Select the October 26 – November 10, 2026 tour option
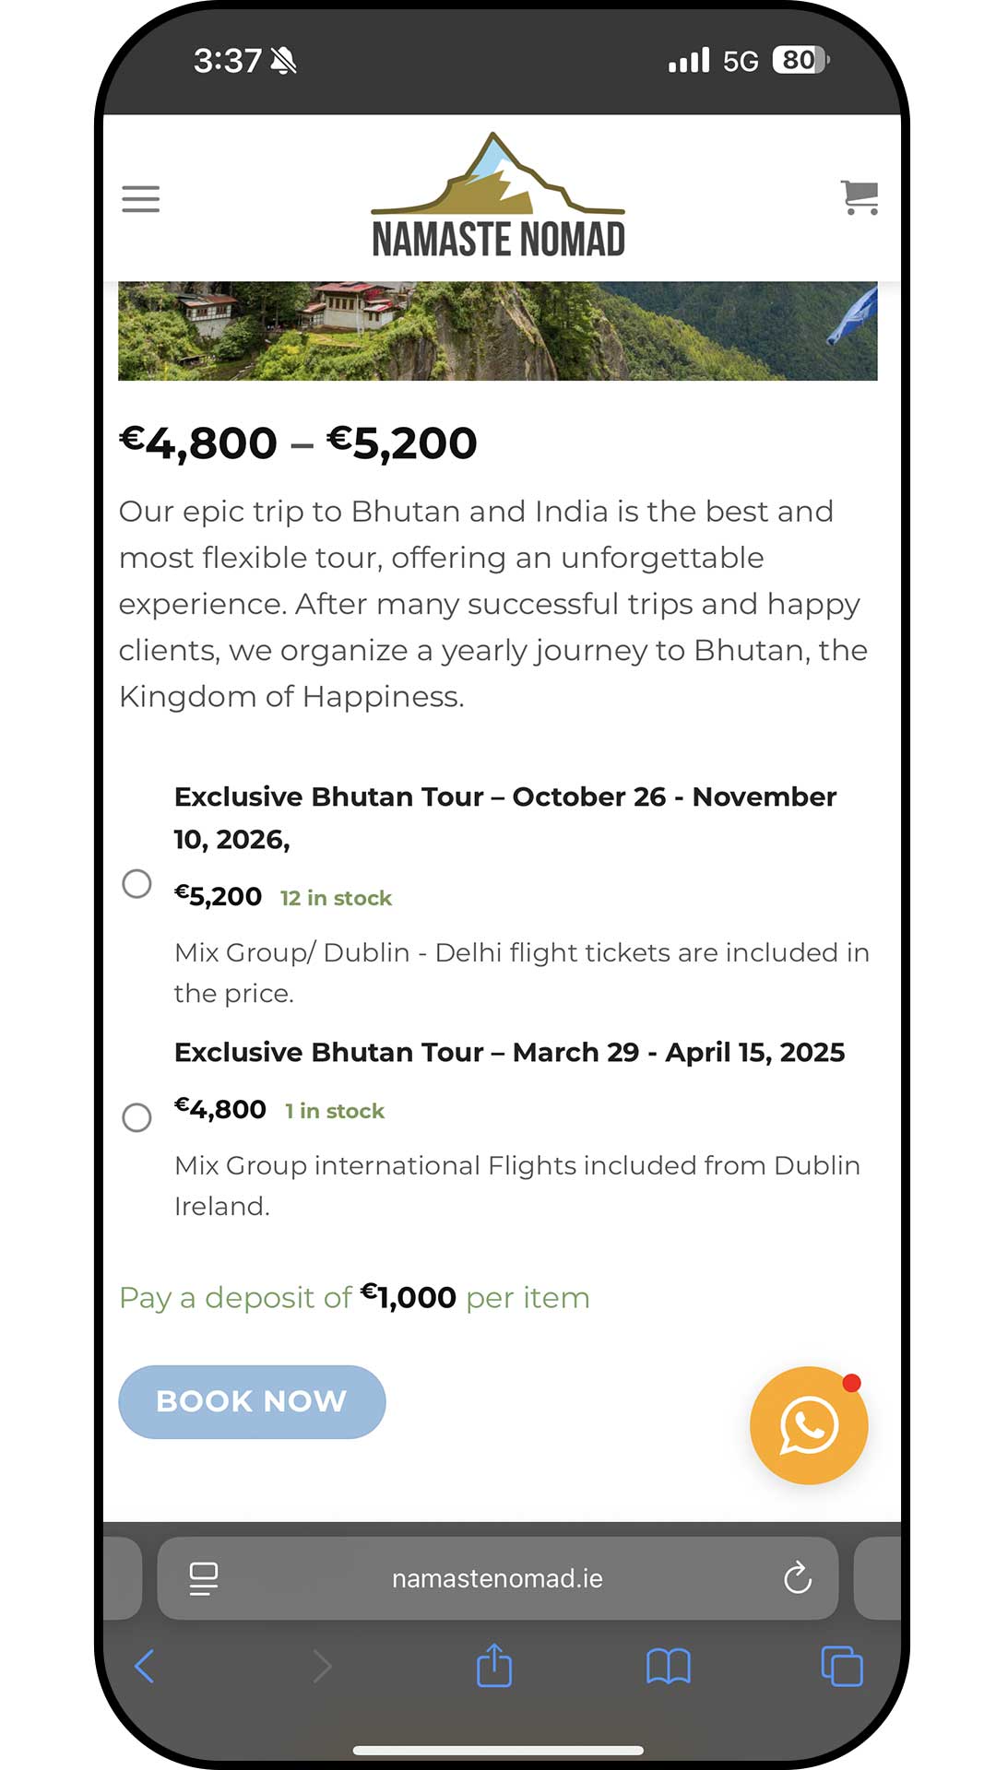The width and height of the screenshot is (996, 1770). (137, 884)
